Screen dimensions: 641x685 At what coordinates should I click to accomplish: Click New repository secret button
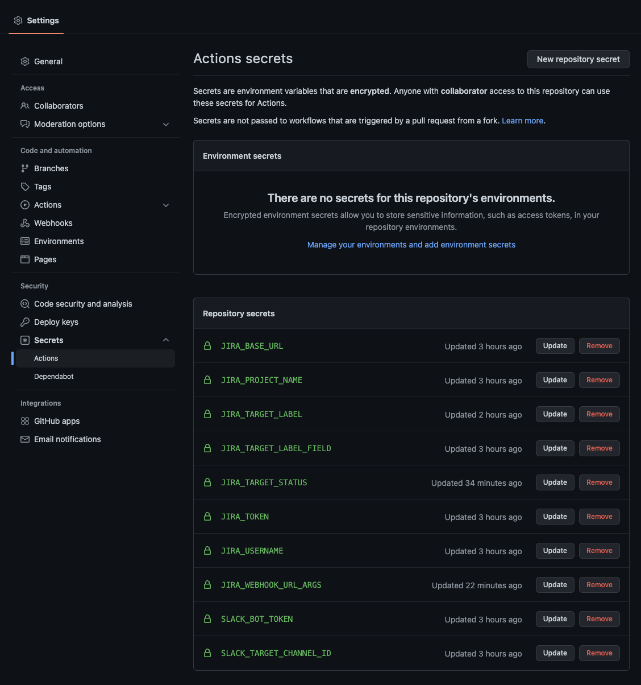[x=578, y=59]
